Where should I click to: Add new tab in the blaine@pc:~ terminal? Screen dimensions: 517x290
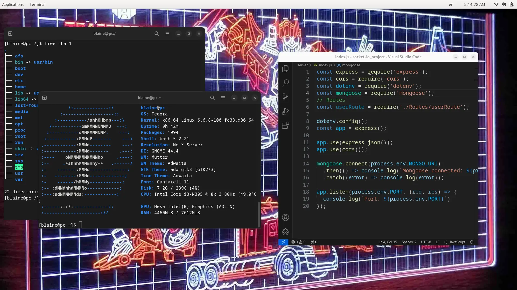(x=44, y=98)
